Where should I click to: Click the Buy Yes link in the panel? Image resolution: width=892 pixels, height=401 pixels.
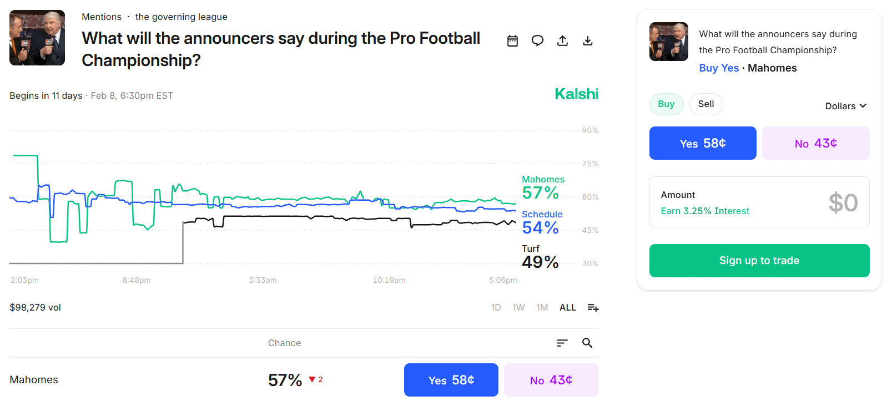coord(719,68)
